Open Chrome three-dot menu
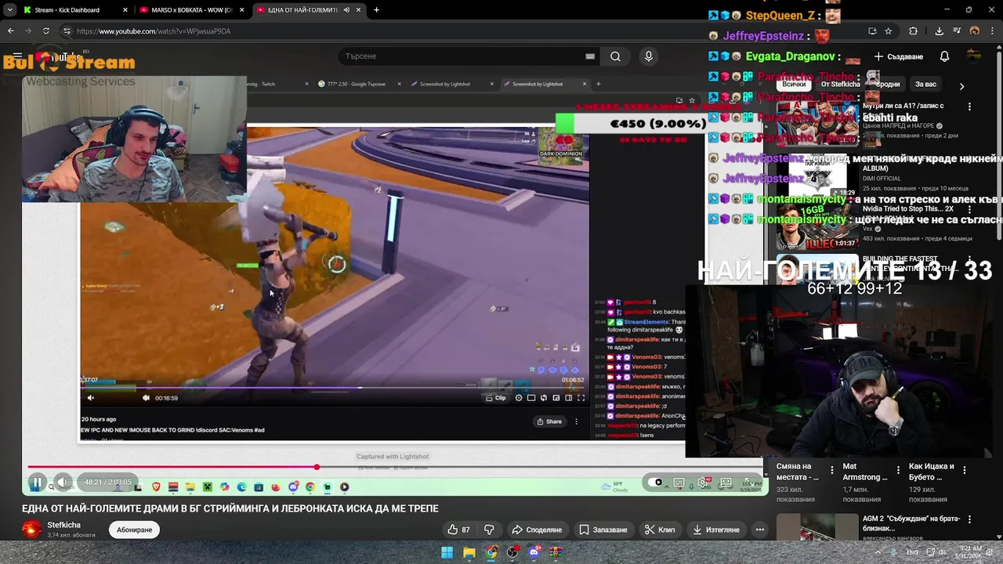The image size is (1003, 564). (992, 31)
